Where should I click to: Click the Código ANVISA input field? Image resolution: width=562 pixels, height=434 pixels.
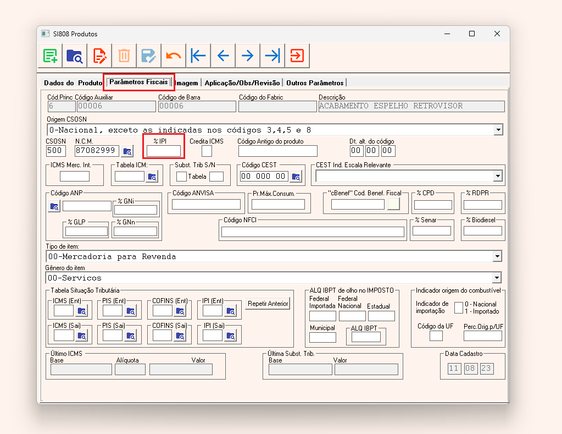point(207,204)
